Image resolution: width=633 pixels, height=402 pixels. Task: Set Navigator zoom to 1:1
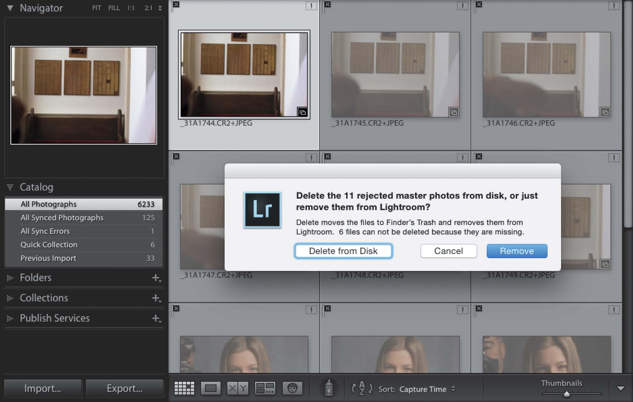point(131,8)
